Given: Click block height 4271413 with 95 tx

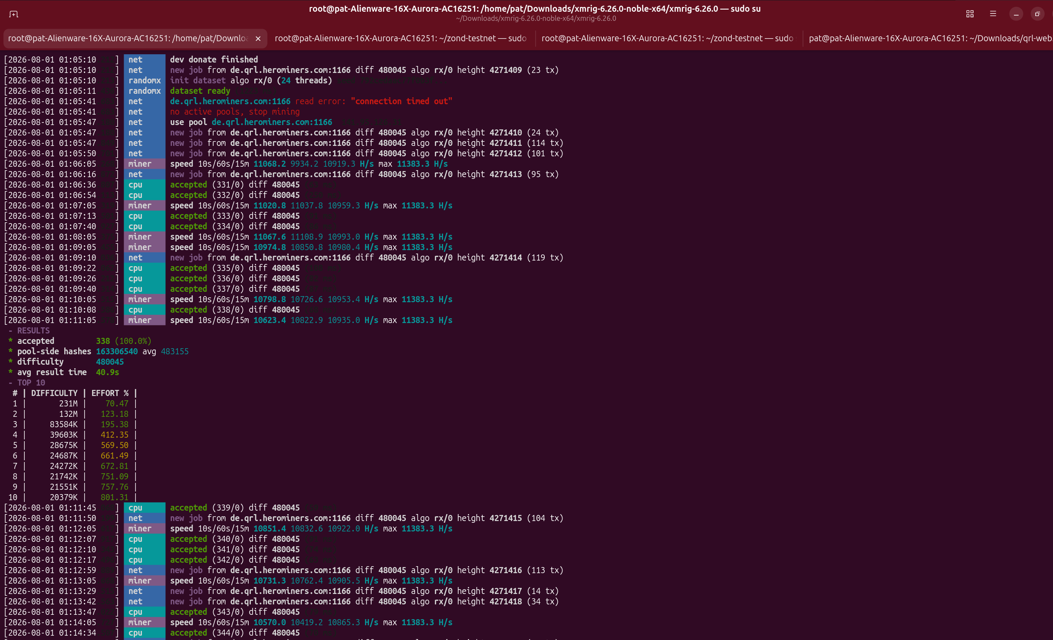Looking at the screenshot, I should click(506, 174).
